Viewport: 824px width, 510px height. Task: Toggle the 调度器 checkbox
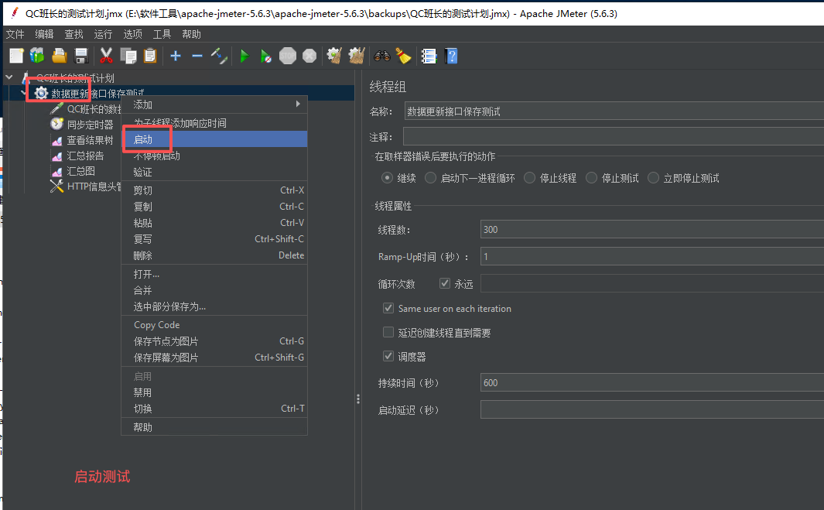coord(388,357)
